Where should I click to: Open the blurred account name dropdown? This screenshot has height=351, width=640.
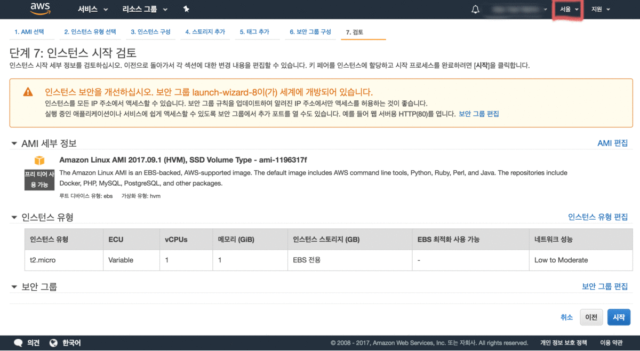pos(517,9)
